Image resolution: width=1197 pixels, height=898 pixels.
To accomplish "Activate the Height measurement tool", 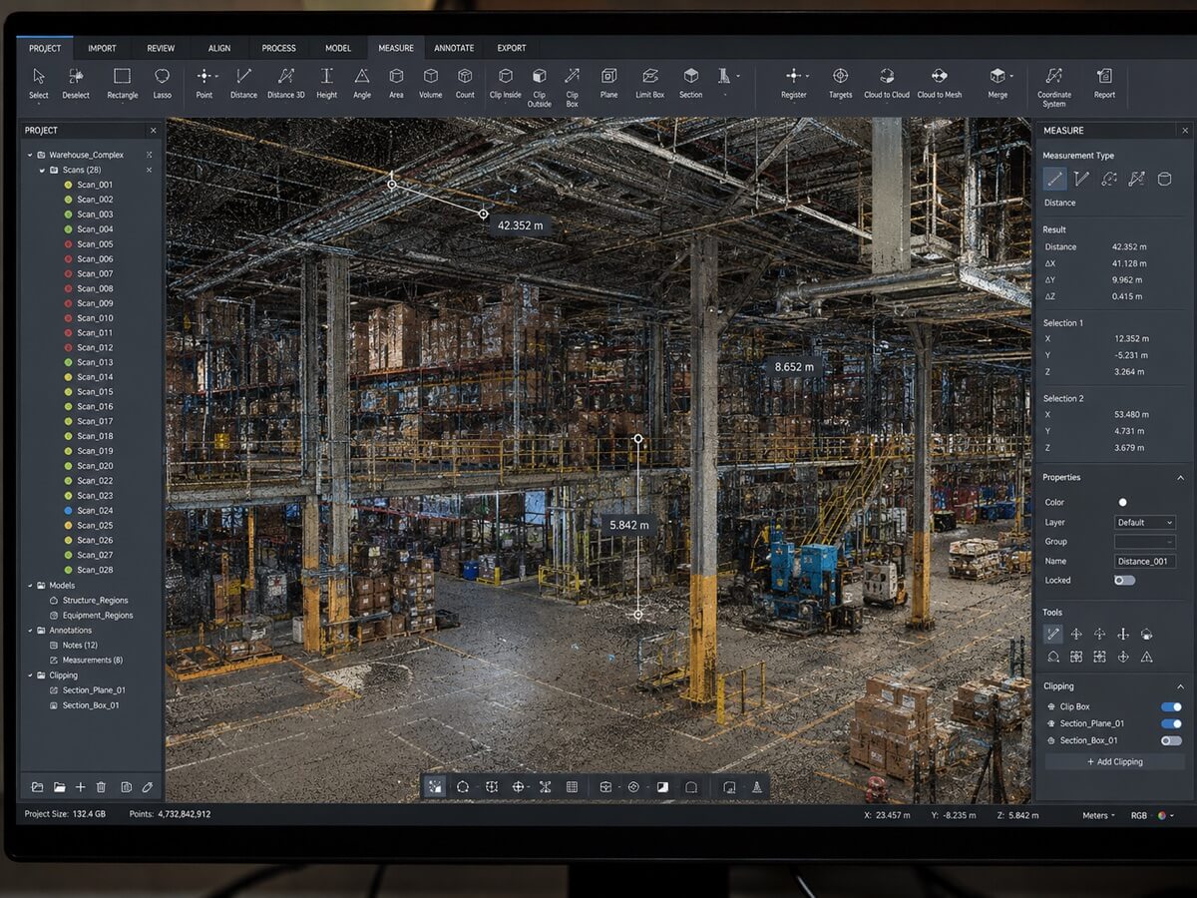I will [x=326, y=84].
